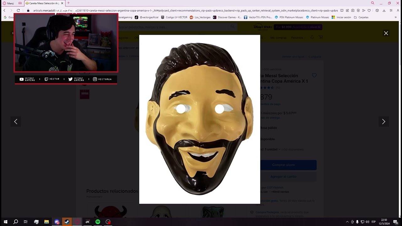Open Spotify from the taskbar
This screenshot has height=226, width=402.
[x=98, y=222]
